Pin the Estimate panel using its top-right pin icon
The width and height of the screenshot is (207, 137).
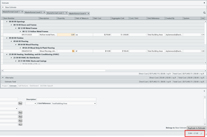tap(204, 3)
